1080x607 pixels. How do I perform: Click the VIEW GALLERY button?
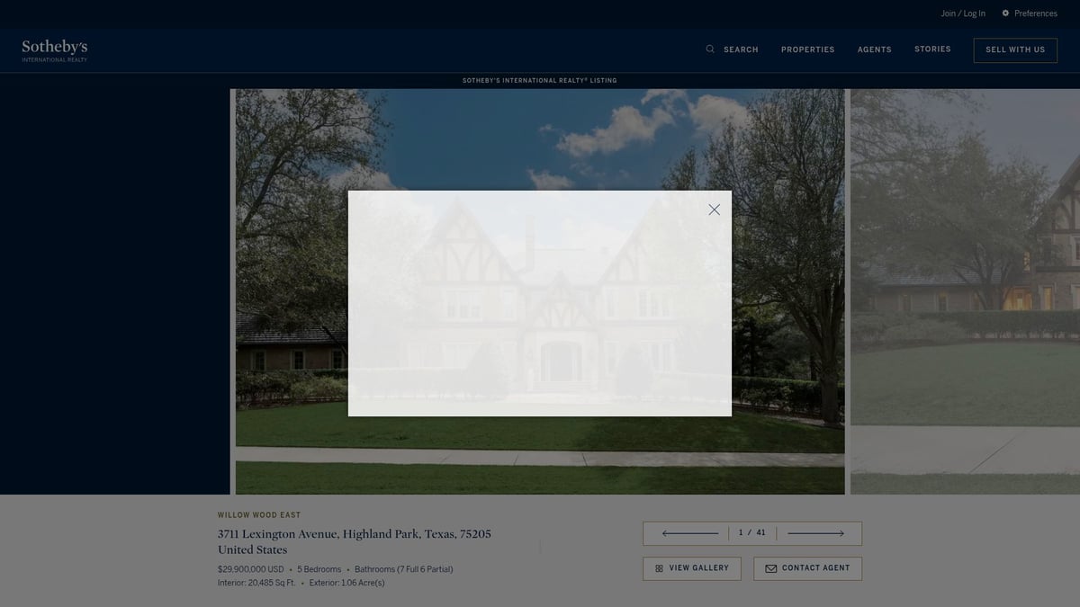tap(691, 568)
